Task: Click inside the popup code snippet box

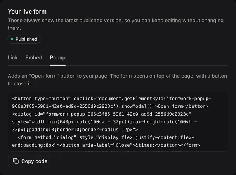Action: [118, 122]
